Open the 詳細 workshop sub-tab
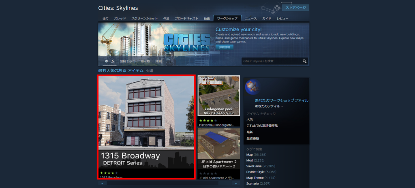Viewport: 415px width, 188px height. point(158,61)
